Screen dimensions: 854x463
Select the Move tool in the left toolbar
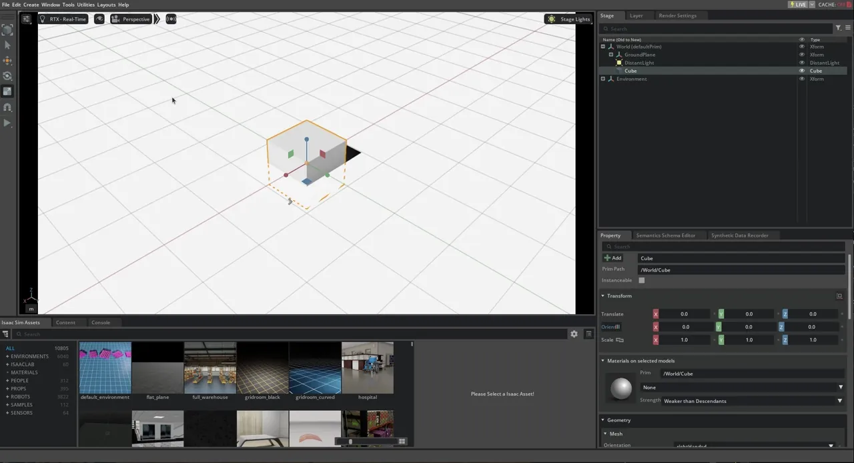coord(7,61)
